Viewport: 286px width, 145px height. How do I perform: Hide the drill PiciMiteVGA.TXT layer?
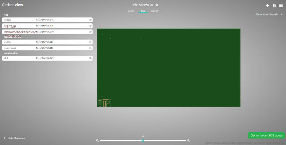tap(90, 58)
